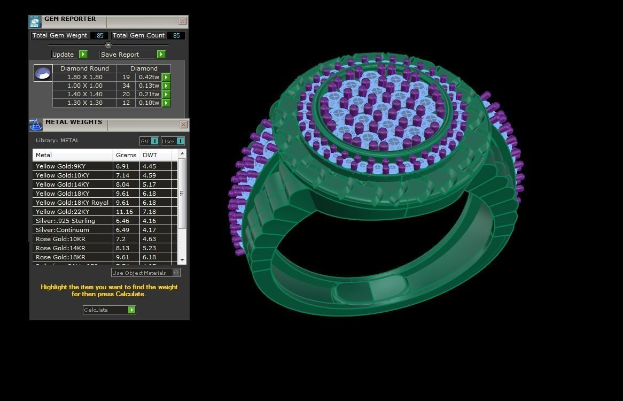Click the Total Gem Count value 85
Screen dimensions: 623x401
(x=176, y=35)
